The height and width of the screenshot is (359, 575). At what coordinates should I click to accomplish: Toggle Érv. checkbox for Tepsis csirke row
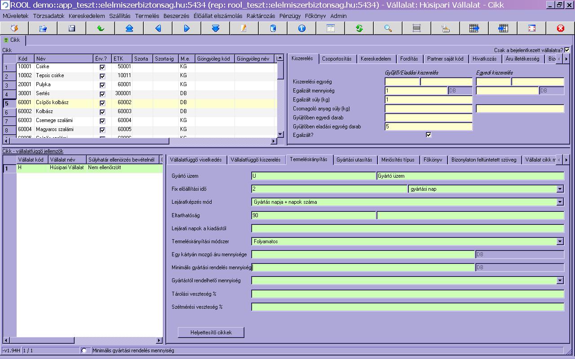click(x=102, y=76)
